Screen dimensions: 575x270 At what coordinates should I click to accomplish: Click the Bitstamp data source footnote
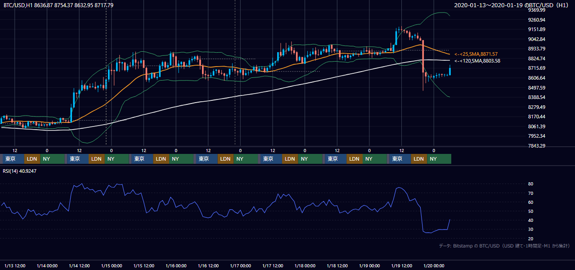pos(504,246)
